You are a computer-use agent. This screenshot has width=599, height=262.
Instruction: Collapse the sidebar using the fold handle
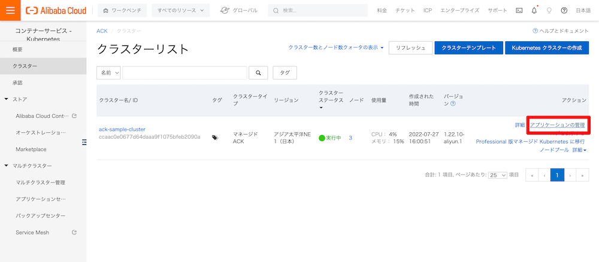[x=84, y=142]
